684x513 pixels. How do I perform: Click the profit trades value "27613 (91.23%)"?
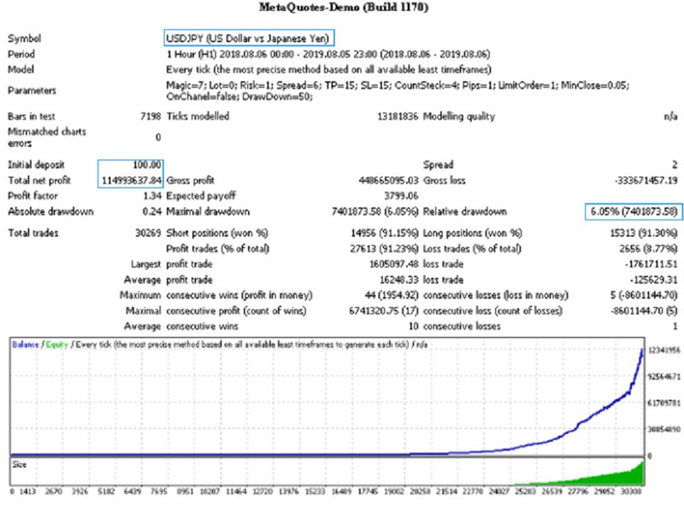pos(384,249)
